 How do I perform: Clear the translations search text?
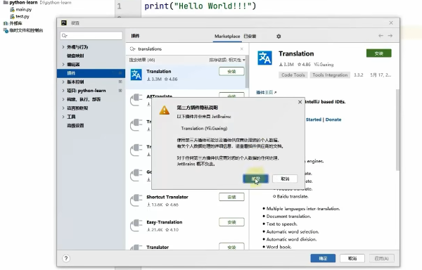pyautogui.click(x=242, y=49)
